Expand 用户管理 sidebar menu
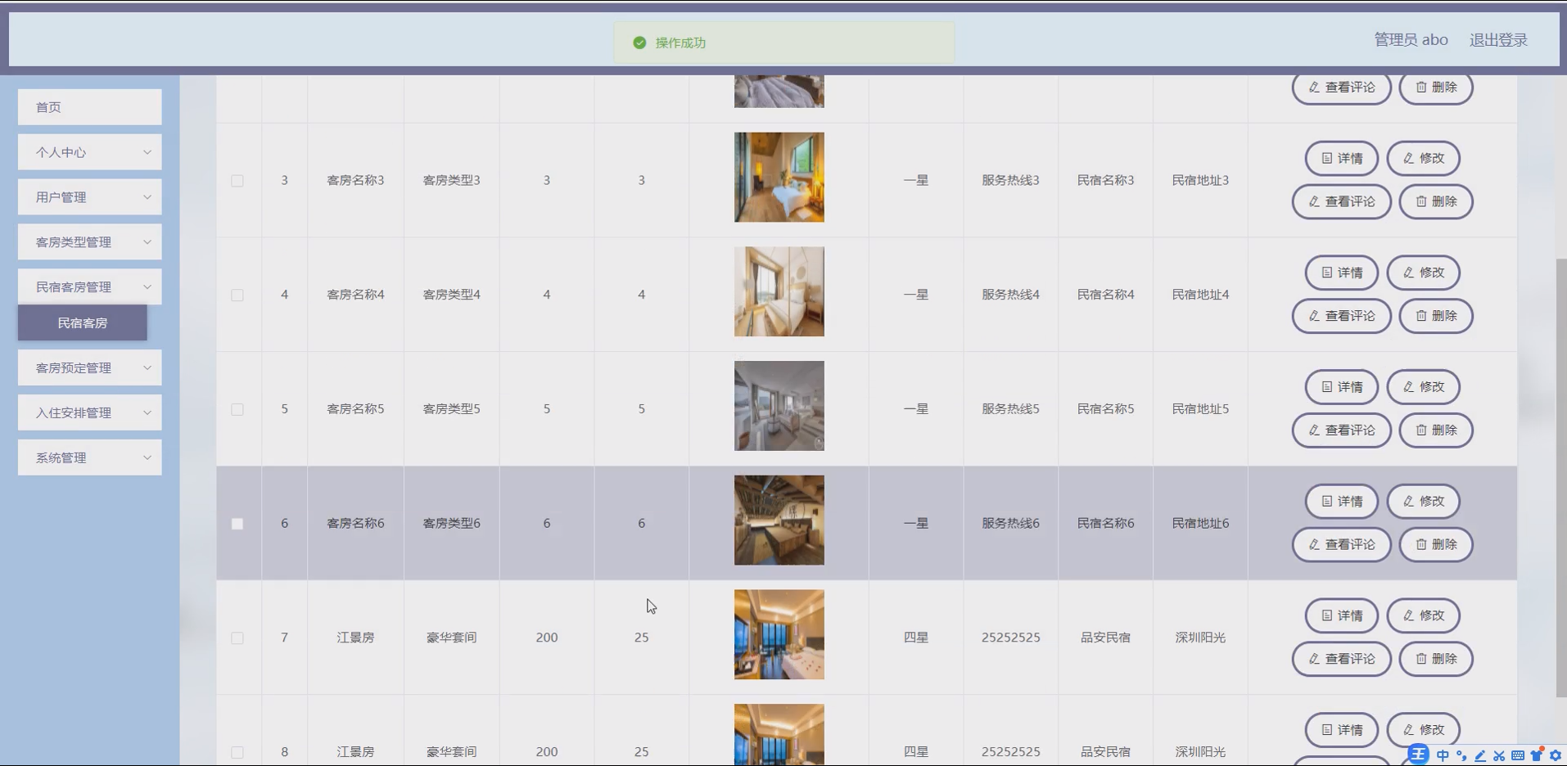The width and height of the screenshot is (1567, 766). point(90,197)
